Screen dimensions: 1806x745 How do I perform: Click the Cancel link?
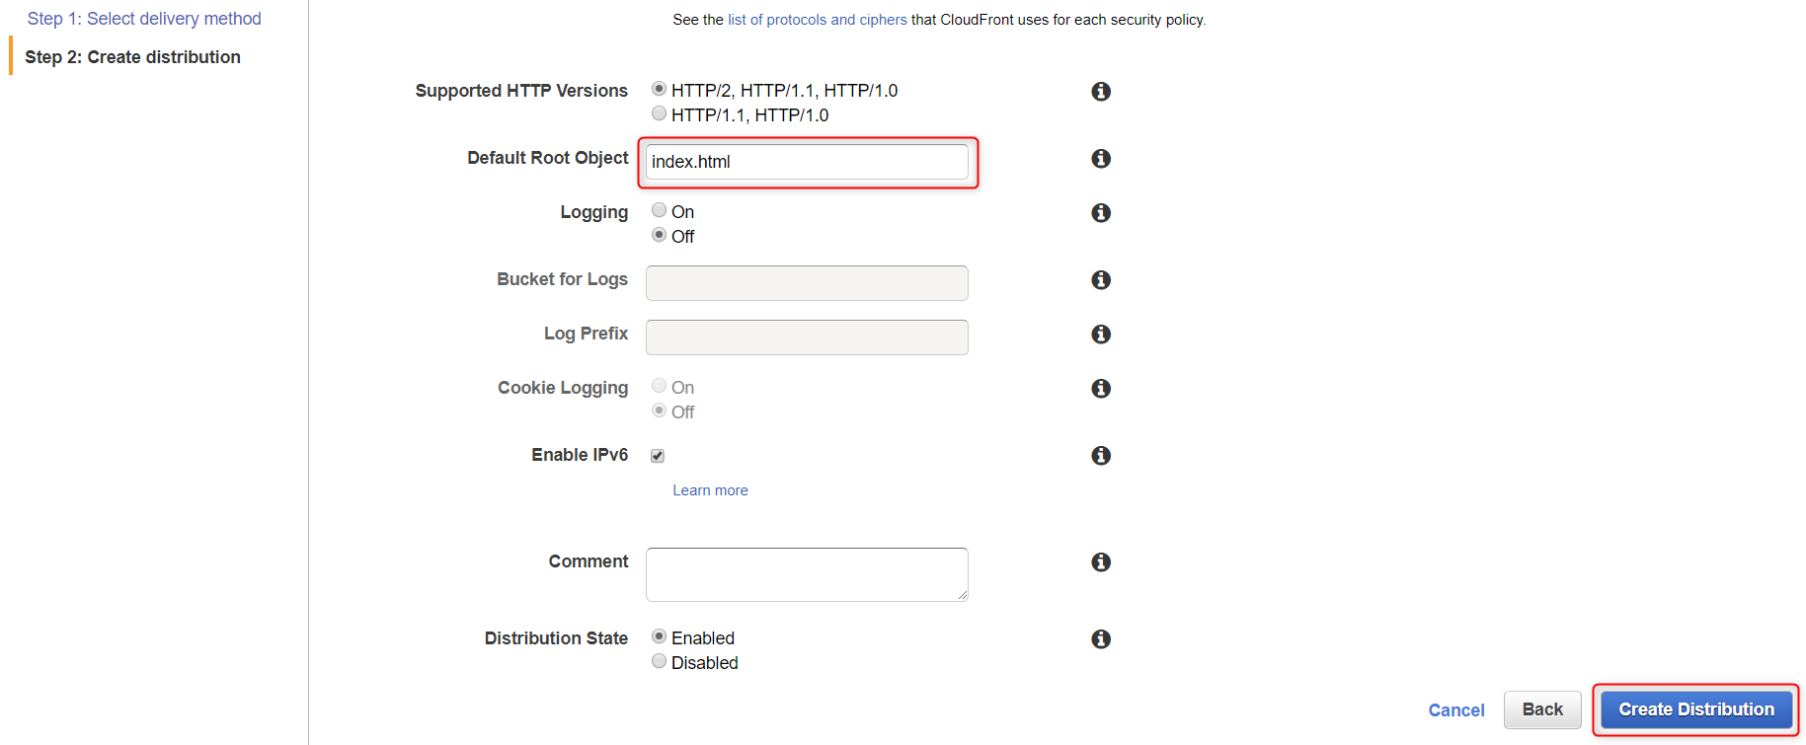click(x=1456, y=710)
